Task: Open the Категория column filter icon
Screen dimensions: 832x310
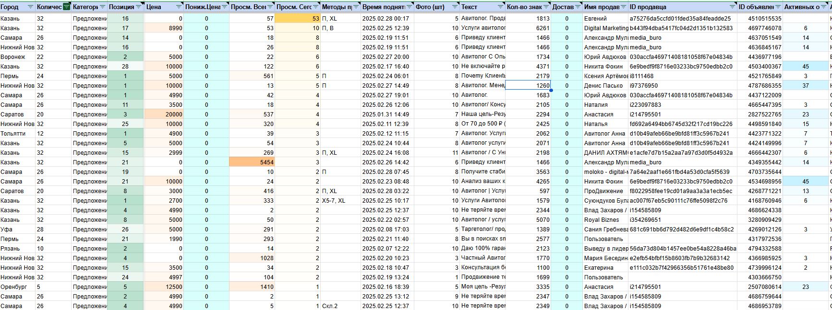Action: [x=102, y=7]
